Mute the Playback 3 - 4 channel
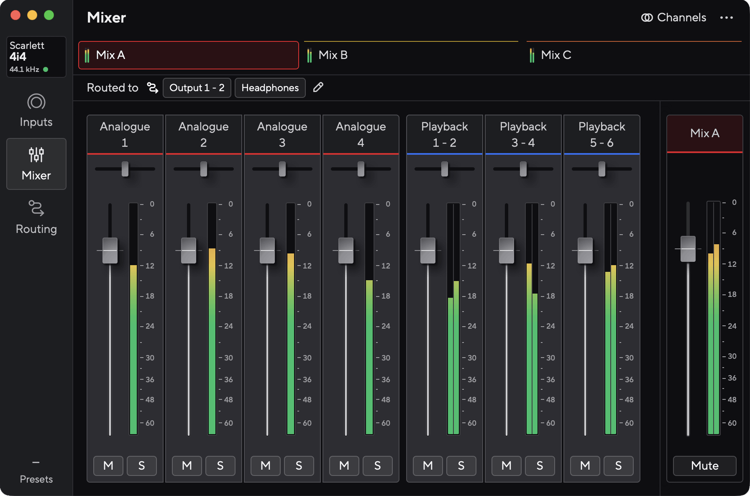 [x=507, y=466]
